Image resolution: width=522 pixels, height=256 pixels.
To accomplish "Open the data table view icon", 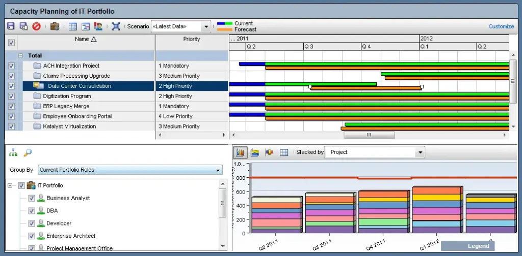I will click(x=284, y=152).
